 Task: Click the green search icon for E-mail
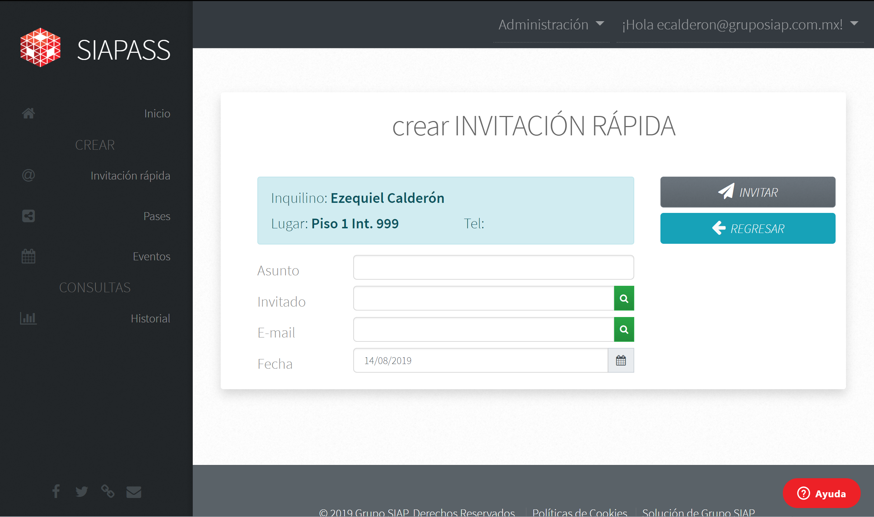[624, 329]
